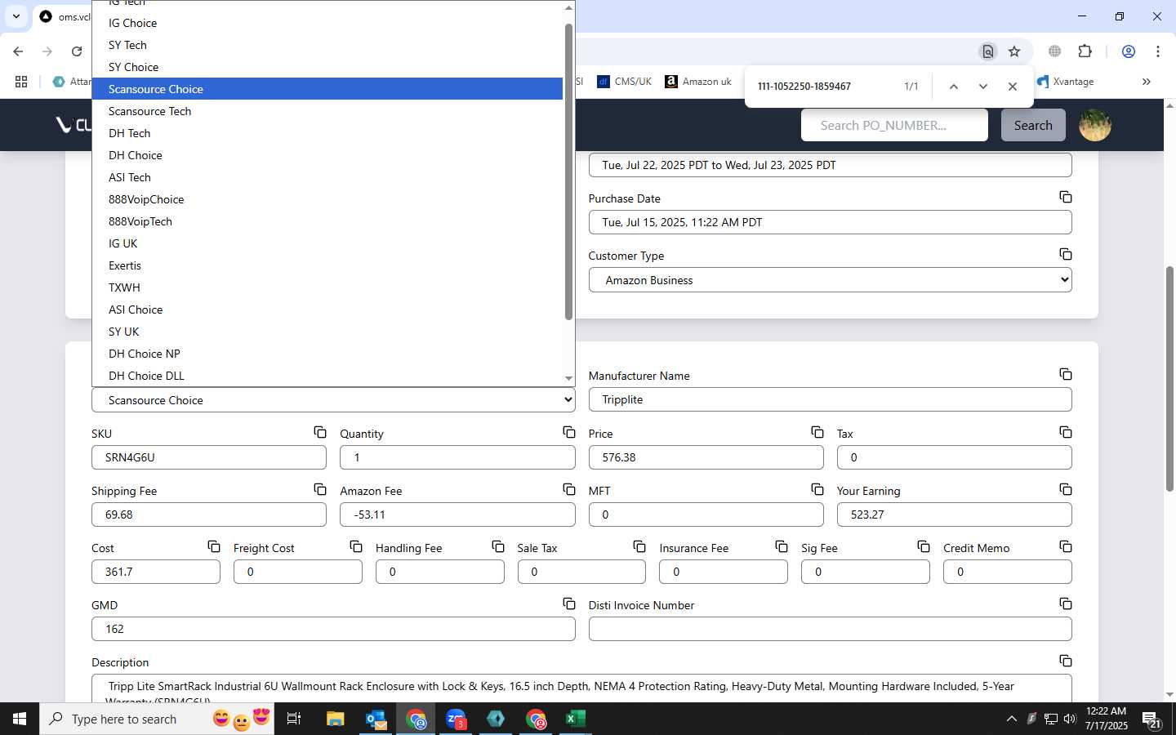Screen dimensions: 1176x735
Task: Click the page vertical scrollbar thumb
Action: (1169, 378)
